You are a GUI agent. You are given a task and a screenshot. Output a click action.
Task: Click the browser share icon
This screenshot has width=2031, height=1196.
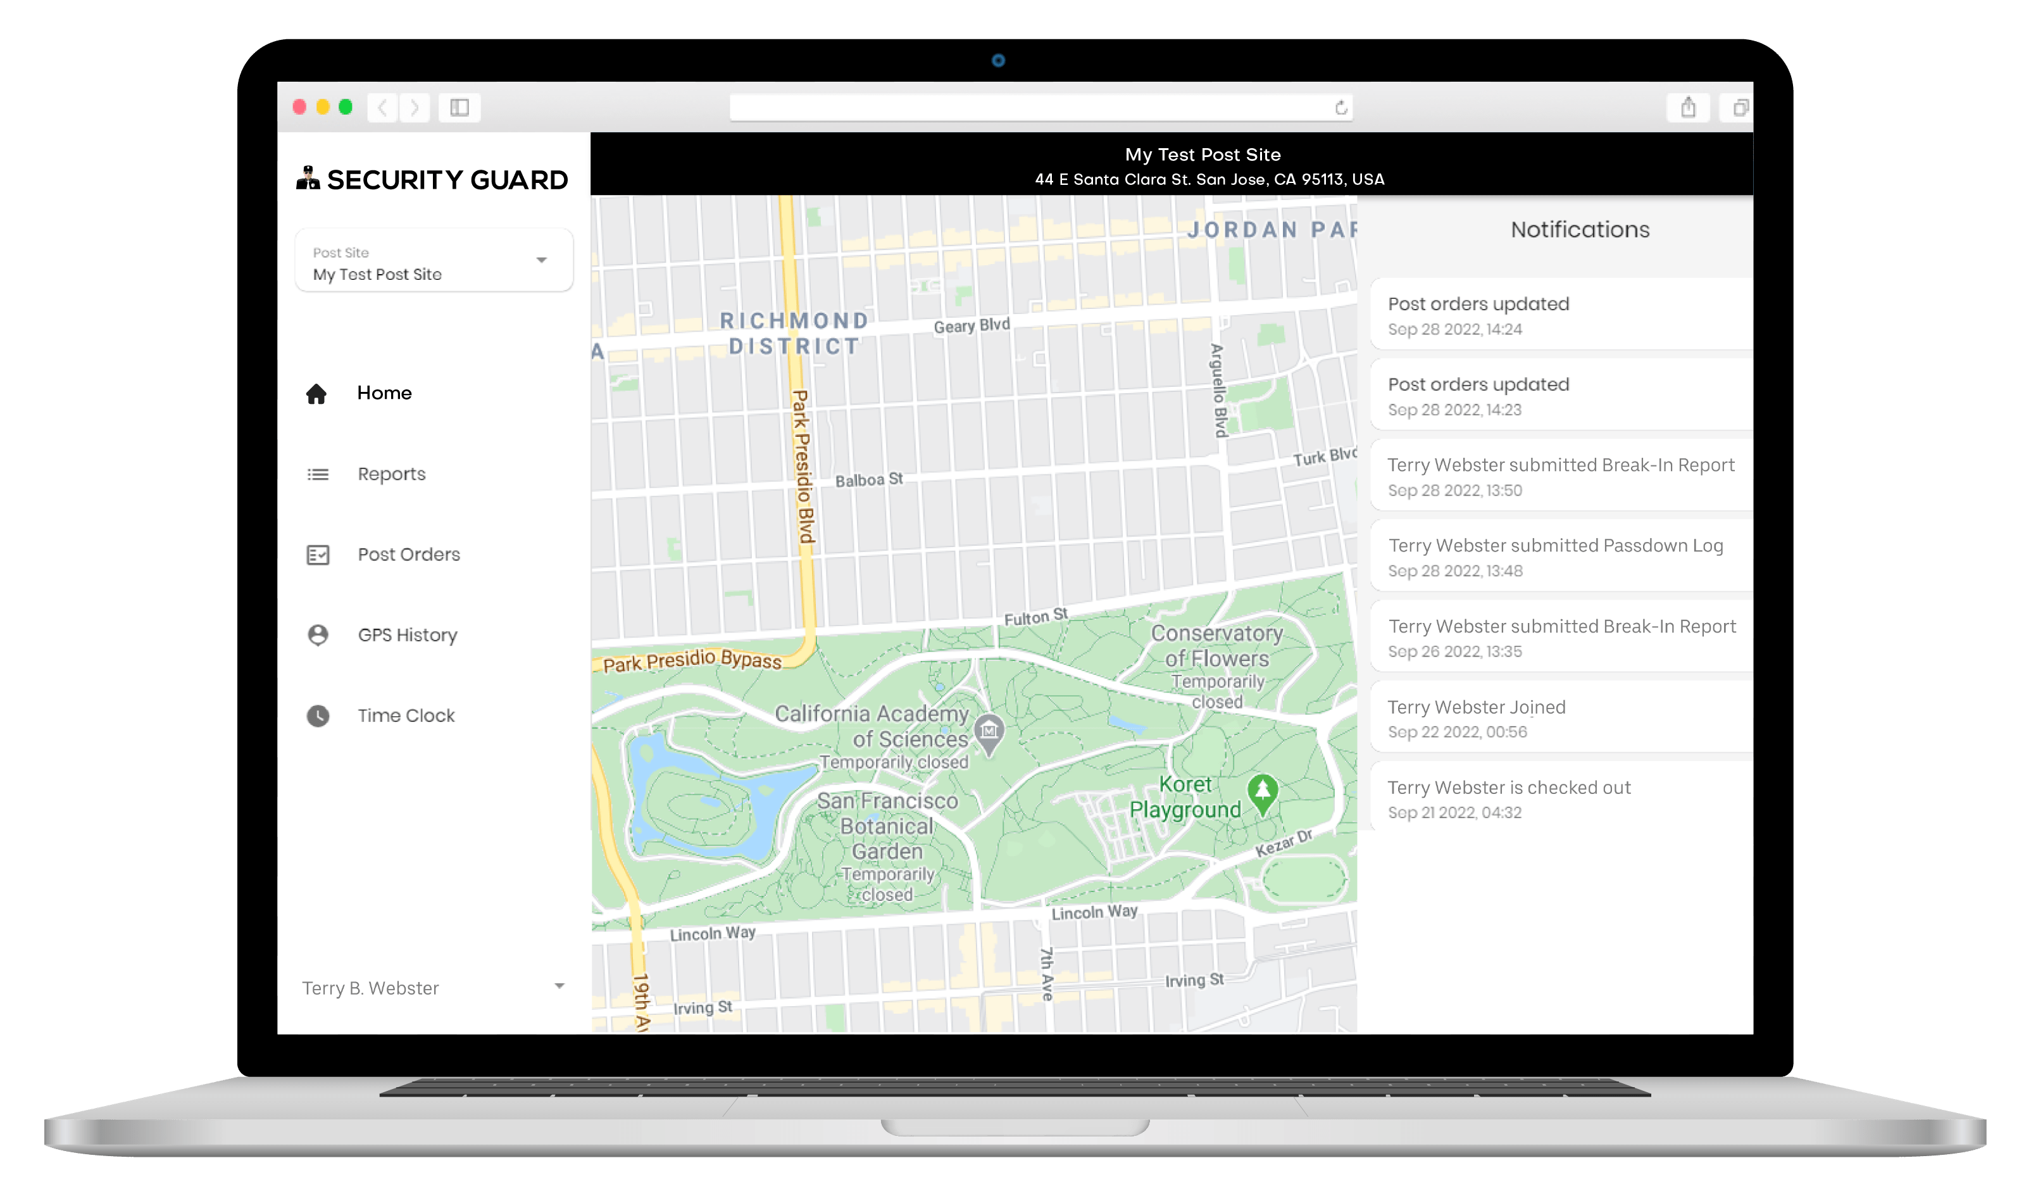pos(1688,107)
